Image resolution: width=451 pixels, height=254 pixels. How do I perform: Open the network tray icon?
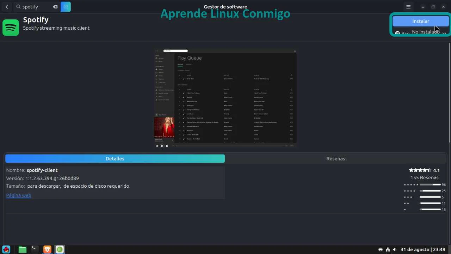[x=388, y=249]
